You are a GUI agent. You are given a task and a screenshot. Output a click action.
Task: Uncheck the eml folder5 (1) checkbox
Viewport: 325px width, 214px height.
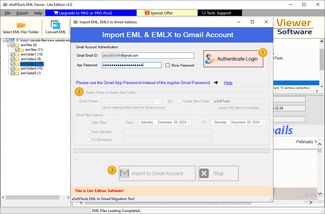click(13, 73)
